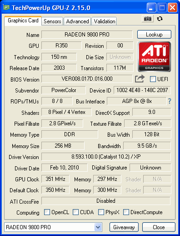Select the Technology value 150 nm

pos(59,57)
